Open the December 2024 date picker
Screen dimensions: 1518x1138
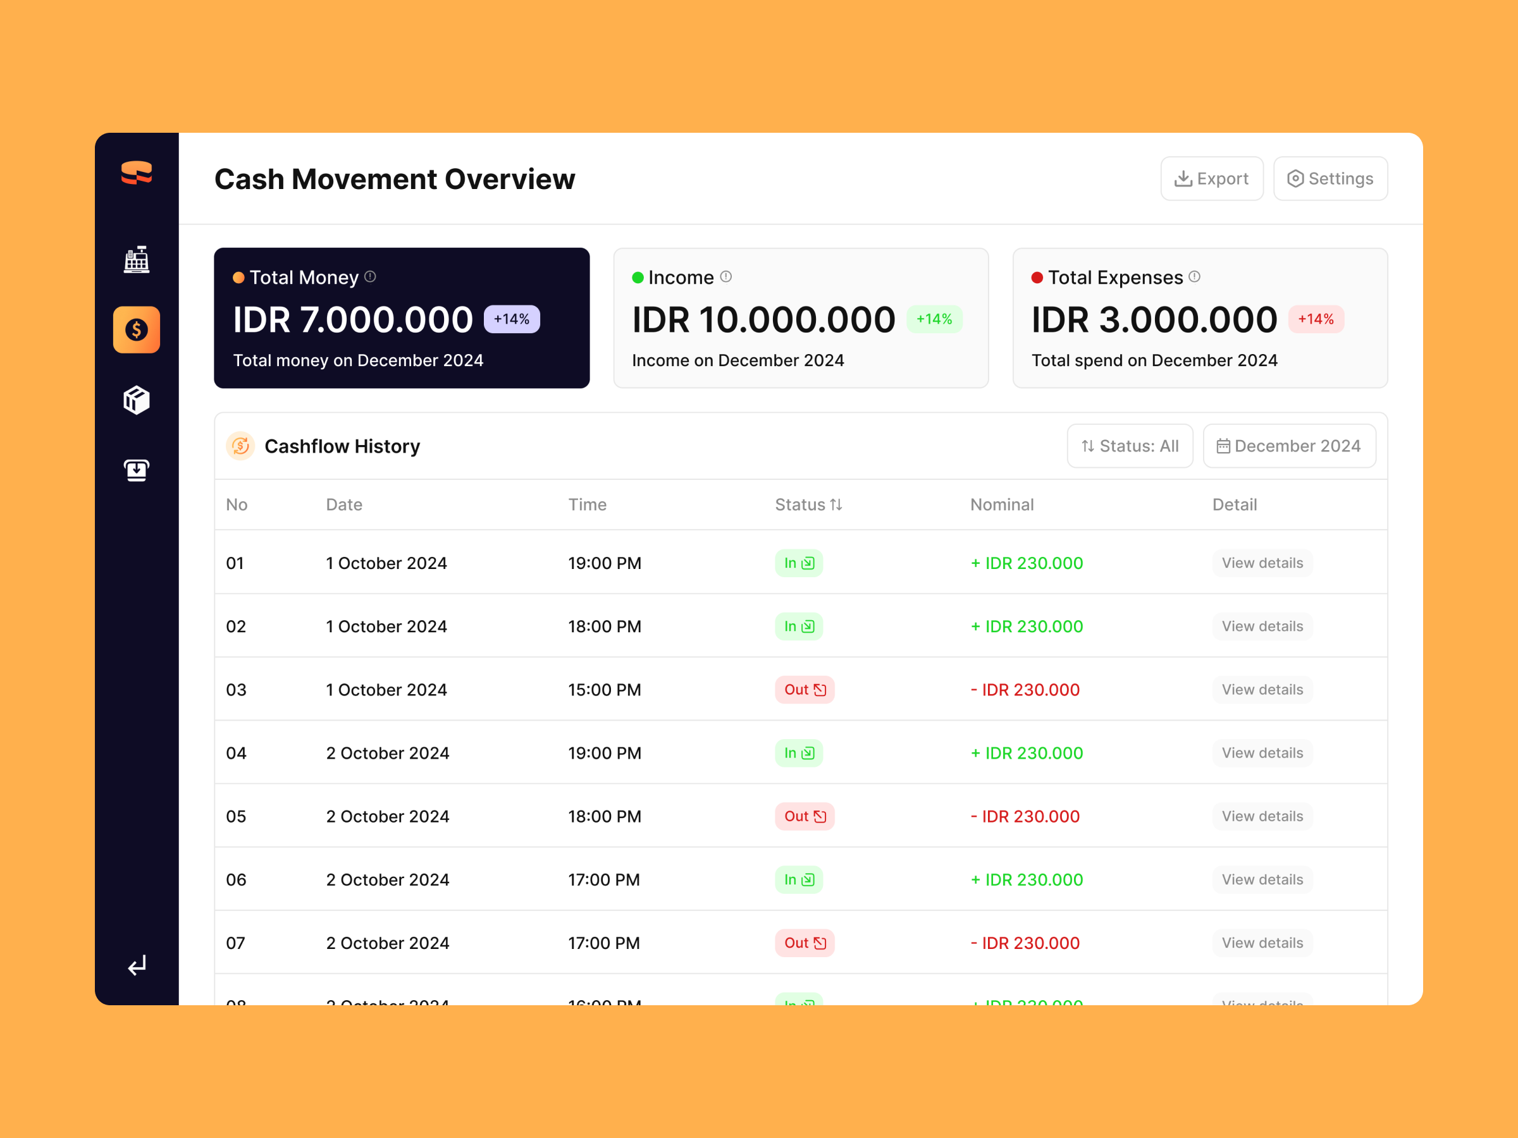pos(1290,446)
